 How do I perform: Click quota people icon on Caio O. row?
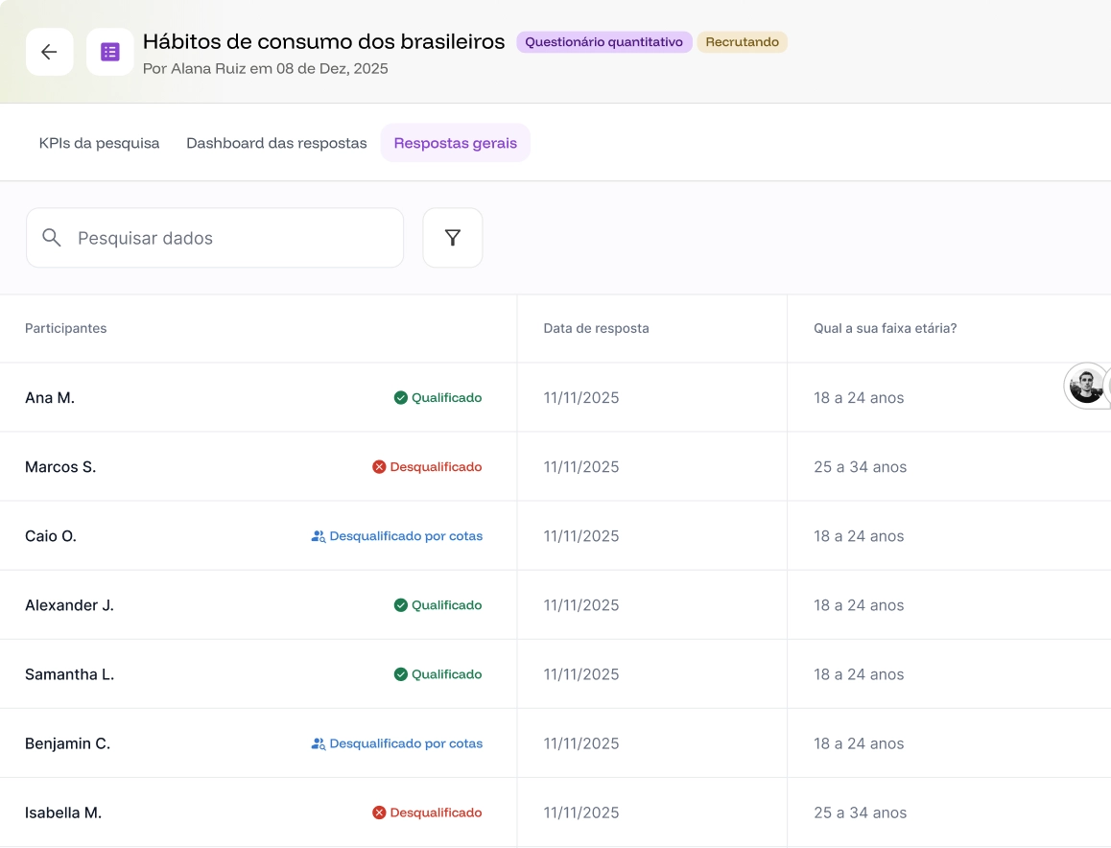319,536
